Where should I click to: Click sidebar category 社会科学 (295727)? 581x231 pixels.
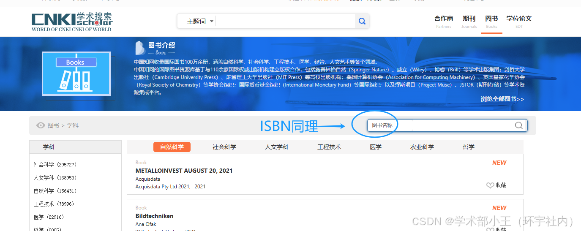pos(55,165)
